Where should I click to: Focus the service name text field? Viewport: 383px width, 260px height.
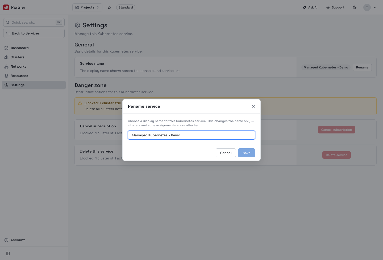(191, 135)
